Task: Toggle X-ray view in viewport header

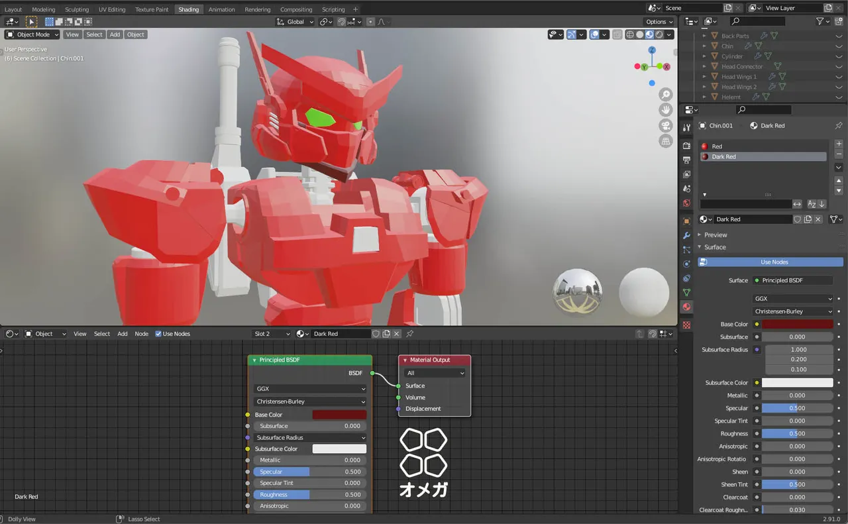Action: pos(617,34)
